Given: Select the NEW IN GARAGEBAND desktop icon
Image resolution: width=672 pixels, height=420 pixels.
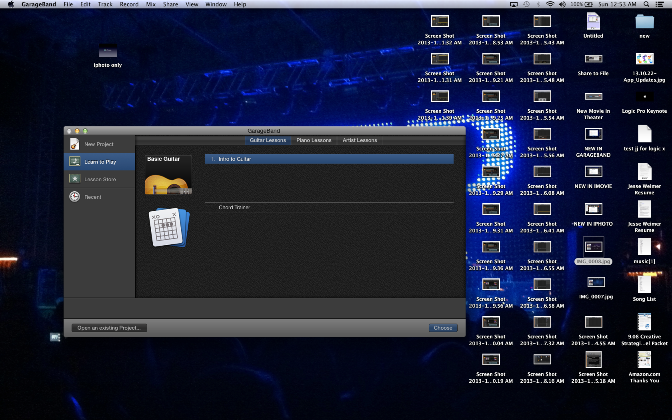Looking at the screenshot, I should (593, 134).
